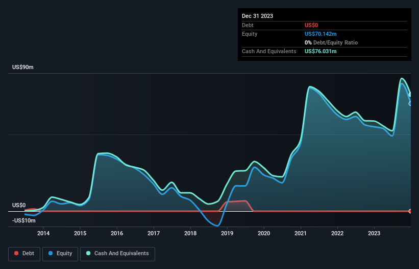Select the 2023 x-axis label

374,233
